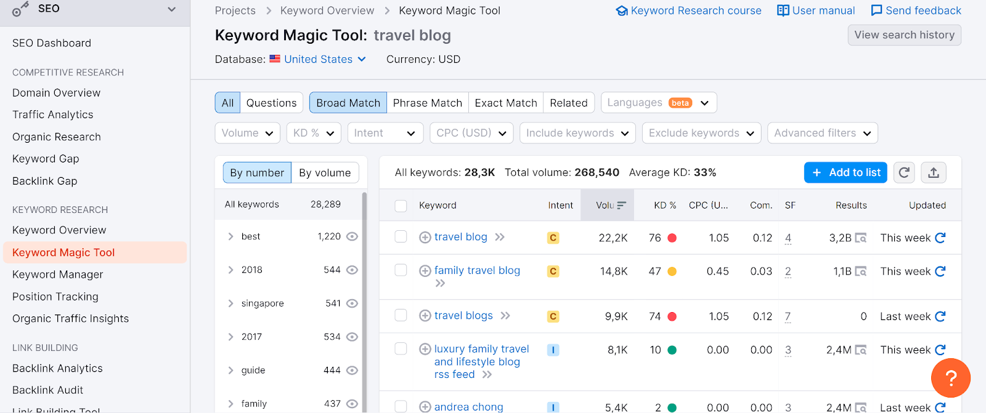The image size is (986, 413).
Task: Click the green KD dot for luxury family travel
Action: (672, 350)
